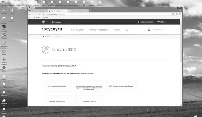The image size is (202, 117).
Task: Click the Главная breadcrumb link
Action: pos(47,37)
